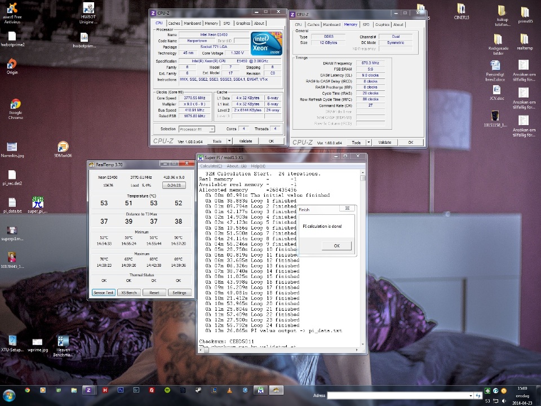Click the Intel Xeon inside logo

tap(266, 43)
